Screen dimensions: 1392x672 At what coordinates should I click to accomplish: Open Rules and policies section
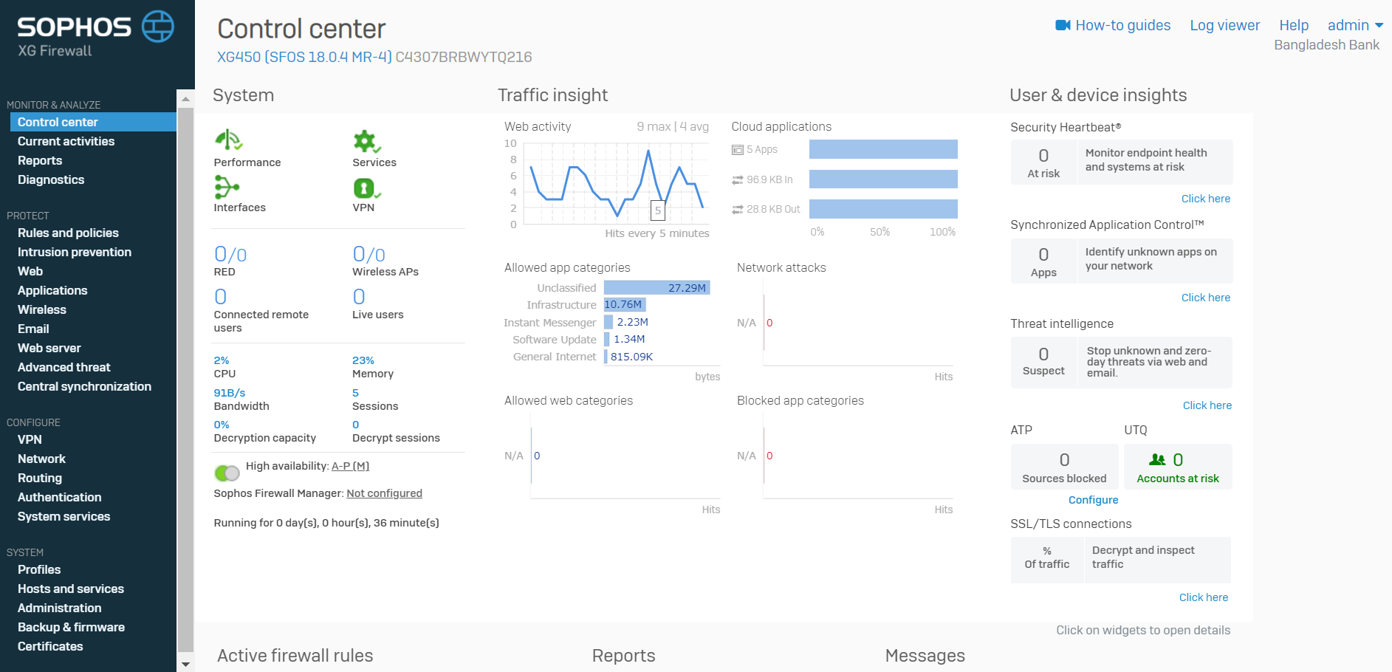pyautogui.click(x=68, y=233)
